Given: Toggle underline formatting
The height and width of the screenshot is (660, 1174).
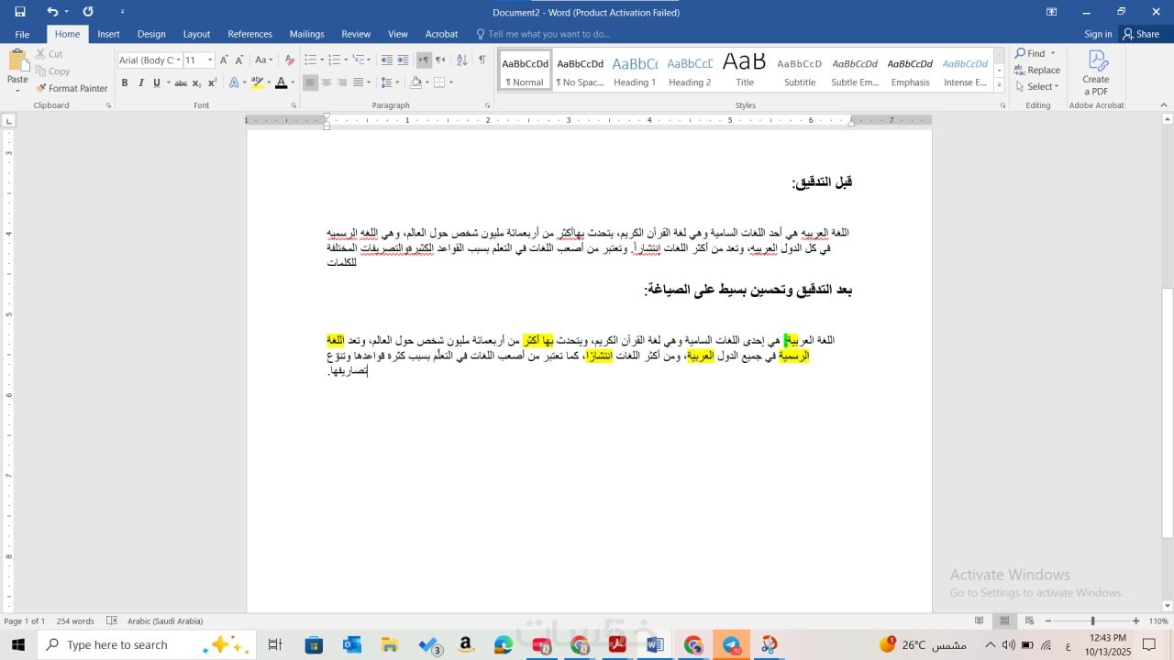Looking at the screenshot, I should [156, 82].
